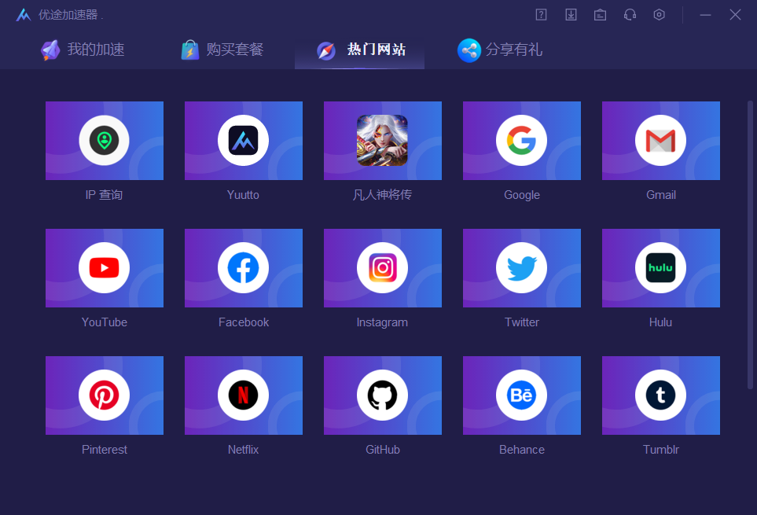This screenshot has width=757, height=515.
Task: Open the settings gear in title bar
Action: coord(659,14)
